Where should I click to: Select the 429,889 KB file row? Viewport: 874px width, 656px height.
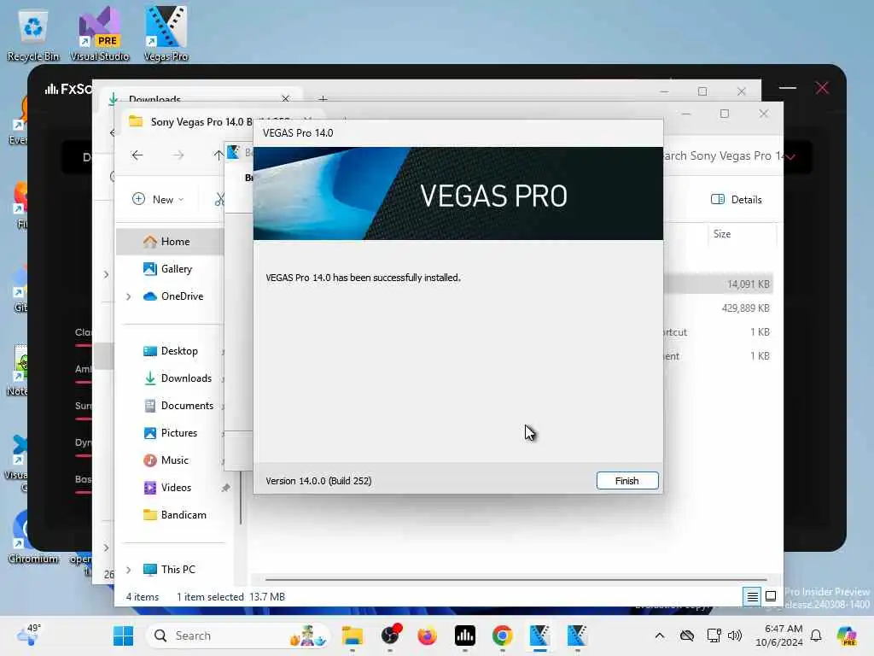click(x=719, y=307)
